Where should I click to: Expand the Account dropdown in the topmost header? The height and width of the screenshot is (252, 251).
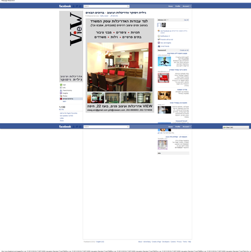point(186,6)
